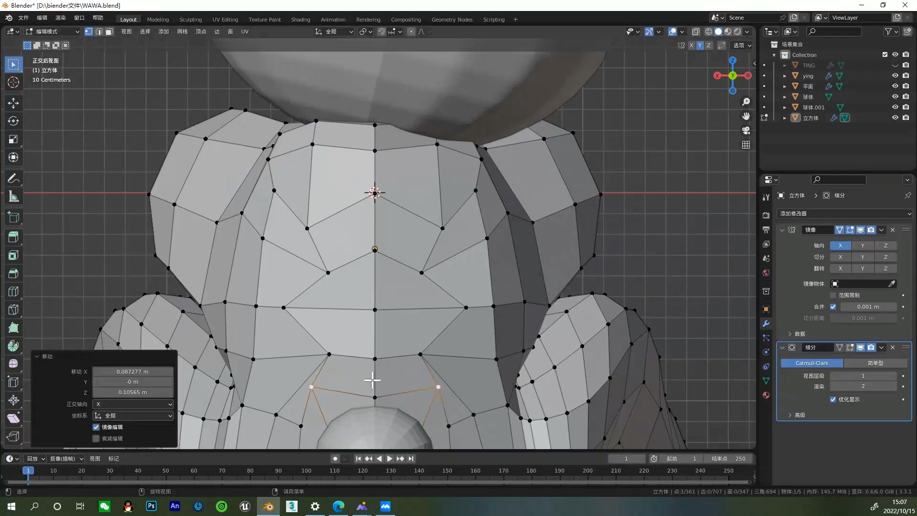
Task: Enable 范围限制 checkbox in mirror modifier
Action: point(833,295)
